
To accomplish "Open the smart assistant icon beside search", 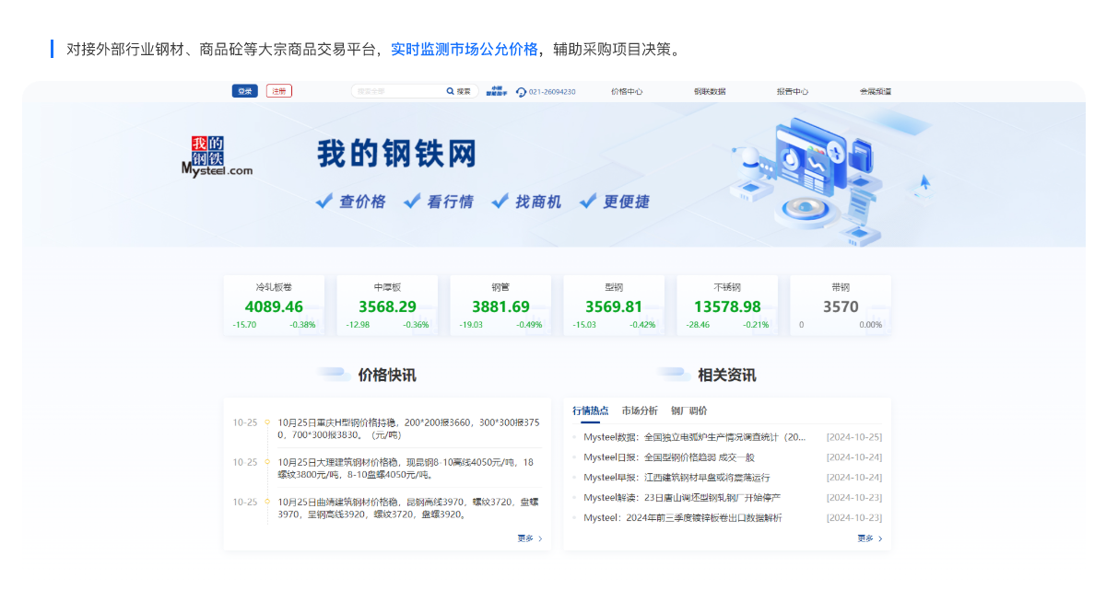I will (x=495, y=91).
